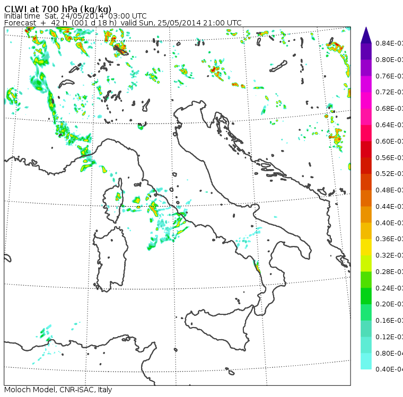Viewport: 403px width, 397px height.
Task: Click the 0.16E-03 colorbar label
Action: pos(389,321)
